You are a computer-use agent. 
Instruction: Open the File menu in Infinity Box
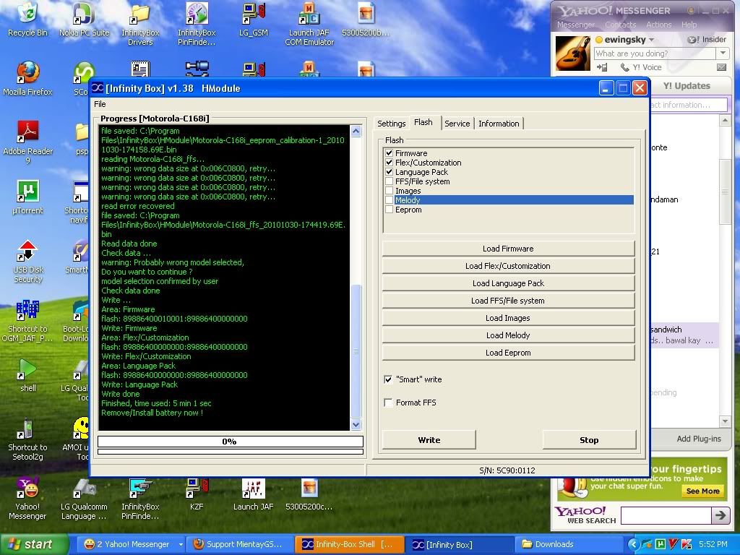click(100, 104)
